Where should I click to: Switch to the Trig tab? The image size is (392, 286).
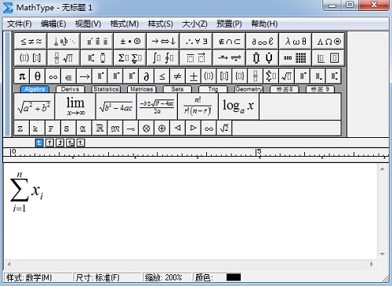coord(213,89)
